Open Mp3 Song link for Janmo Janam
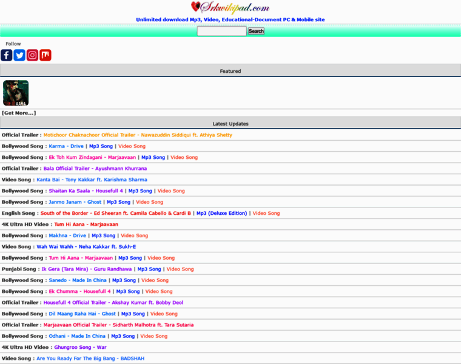The height and width of the screenshot is (364, 461). coord(118,202)
